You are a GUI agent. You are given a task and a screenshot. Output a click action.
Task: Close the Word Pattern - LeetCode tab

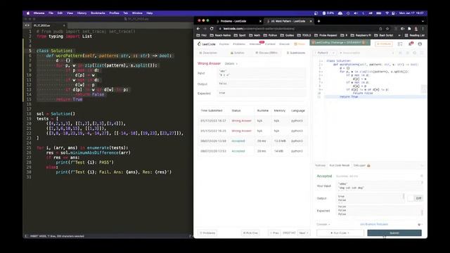(311, 21)
